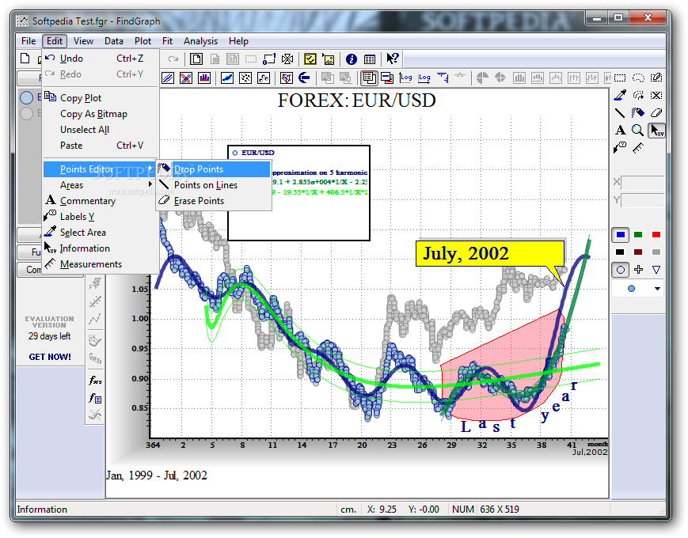This screenshot has width=688, height=538.
Task: Pick the ruler Measurements tool in right palette
Action: coord(638,148)
